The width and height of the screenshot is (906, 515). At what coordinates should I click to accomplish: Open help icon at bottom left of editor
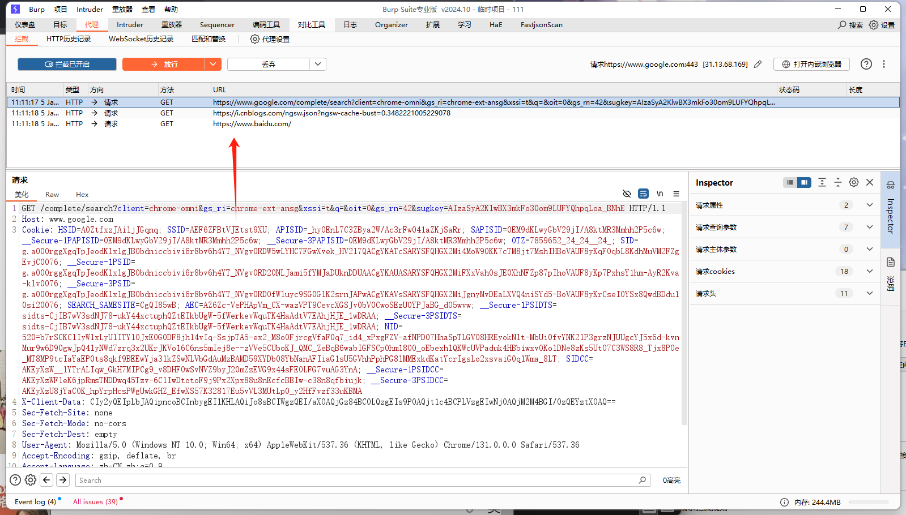click(x=15, y=480)
